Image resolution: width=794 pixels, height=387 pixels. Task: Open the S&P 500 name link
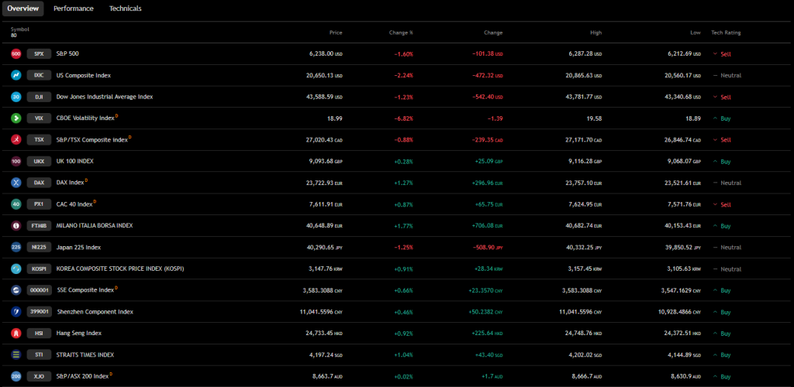67,53
